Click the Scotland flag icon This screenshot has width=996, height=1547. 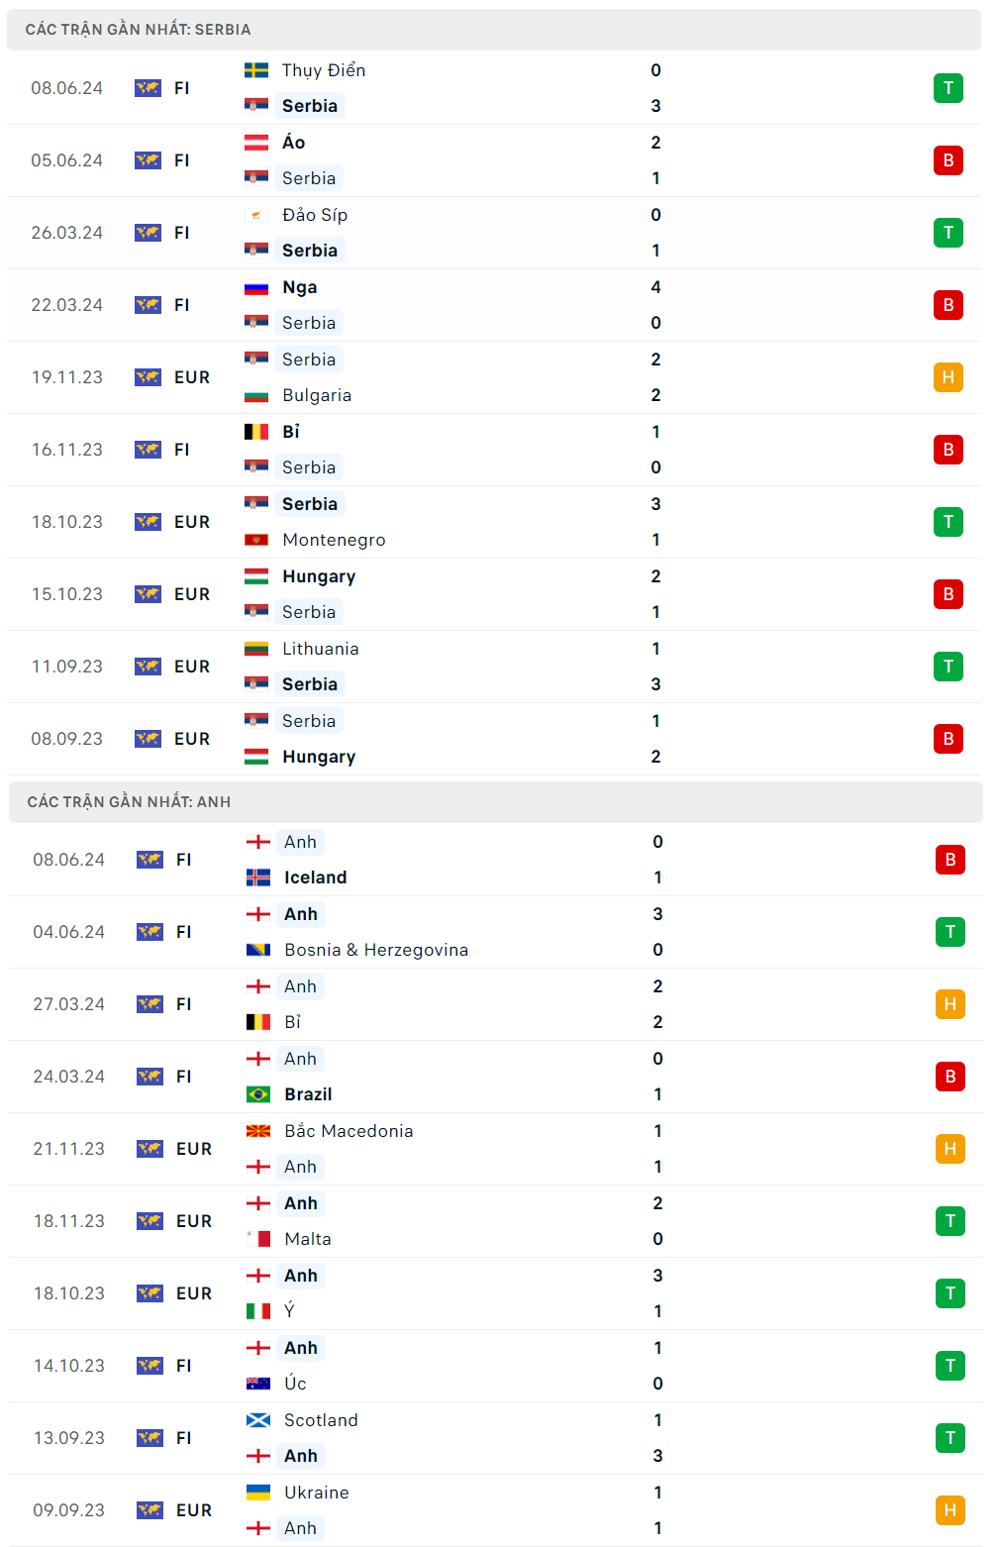click(x=258, y=1420)
